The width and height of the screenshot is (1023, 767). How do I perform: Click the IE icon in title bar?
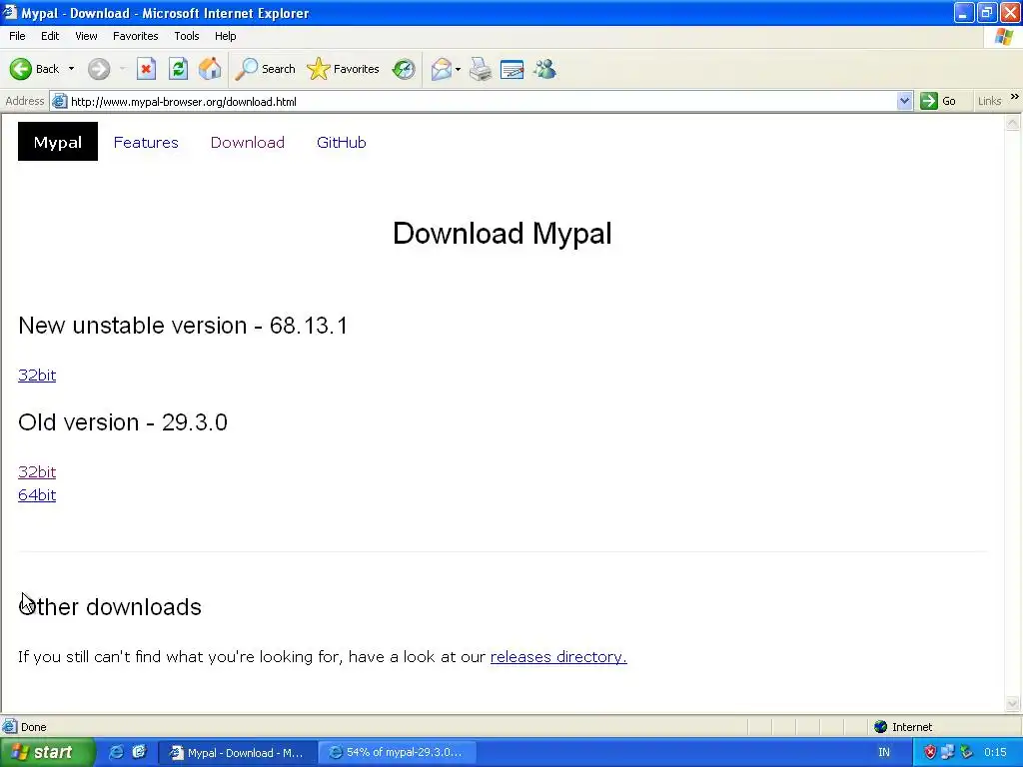click(9, 12)
